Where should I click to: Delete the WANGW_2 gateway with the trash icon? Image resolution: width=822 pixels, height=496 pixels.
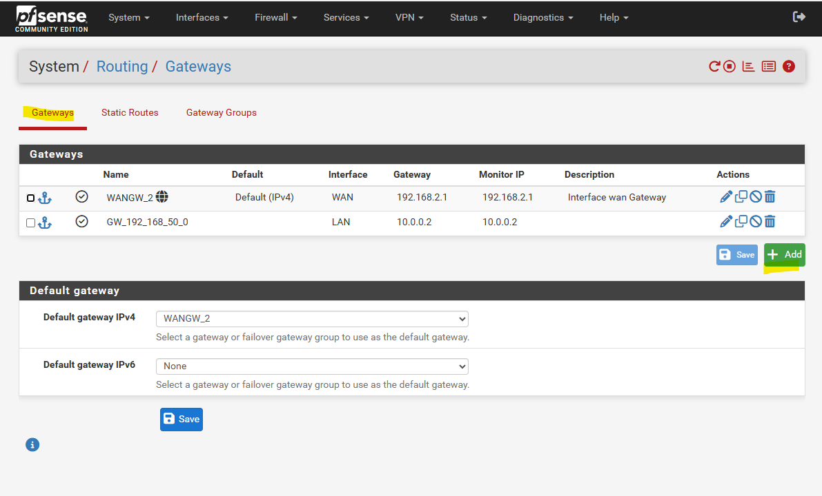click(770, 197)
